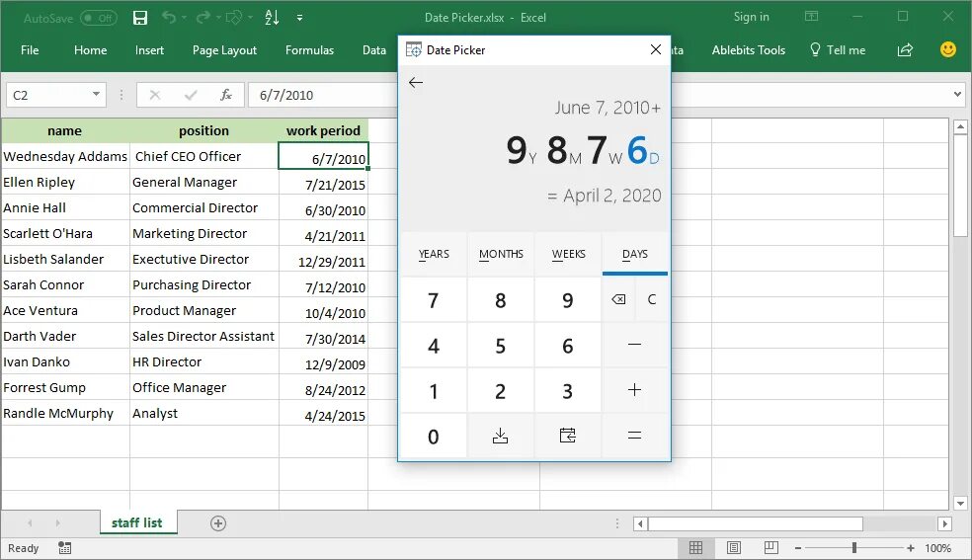Switch to Normal view icon
This screenshot has width=972, height=560.
pyautogui.click(x=695, y=547)
